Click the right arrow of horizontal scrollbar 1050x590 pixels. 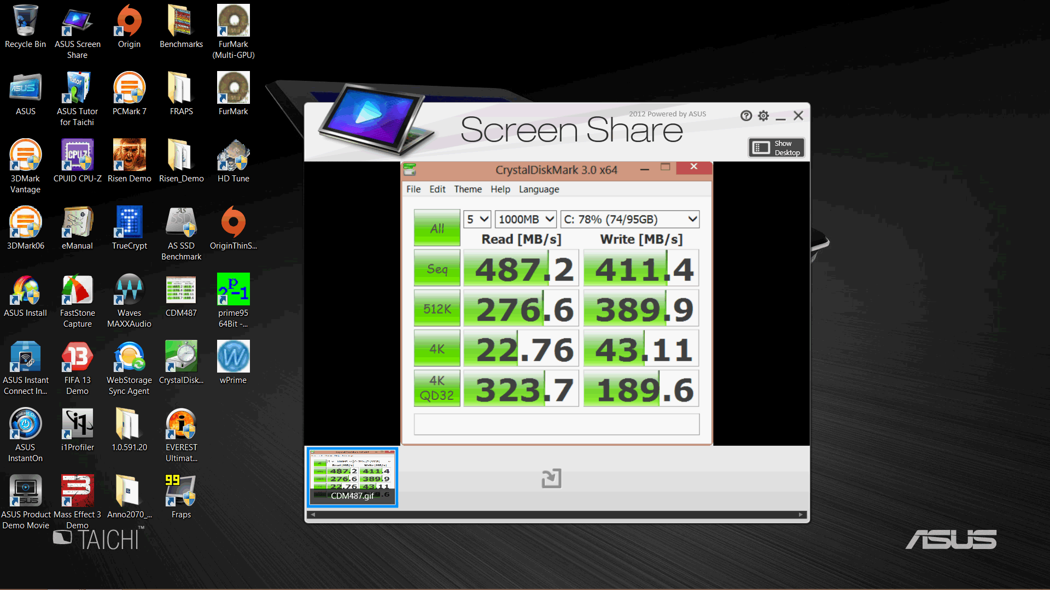801,515
